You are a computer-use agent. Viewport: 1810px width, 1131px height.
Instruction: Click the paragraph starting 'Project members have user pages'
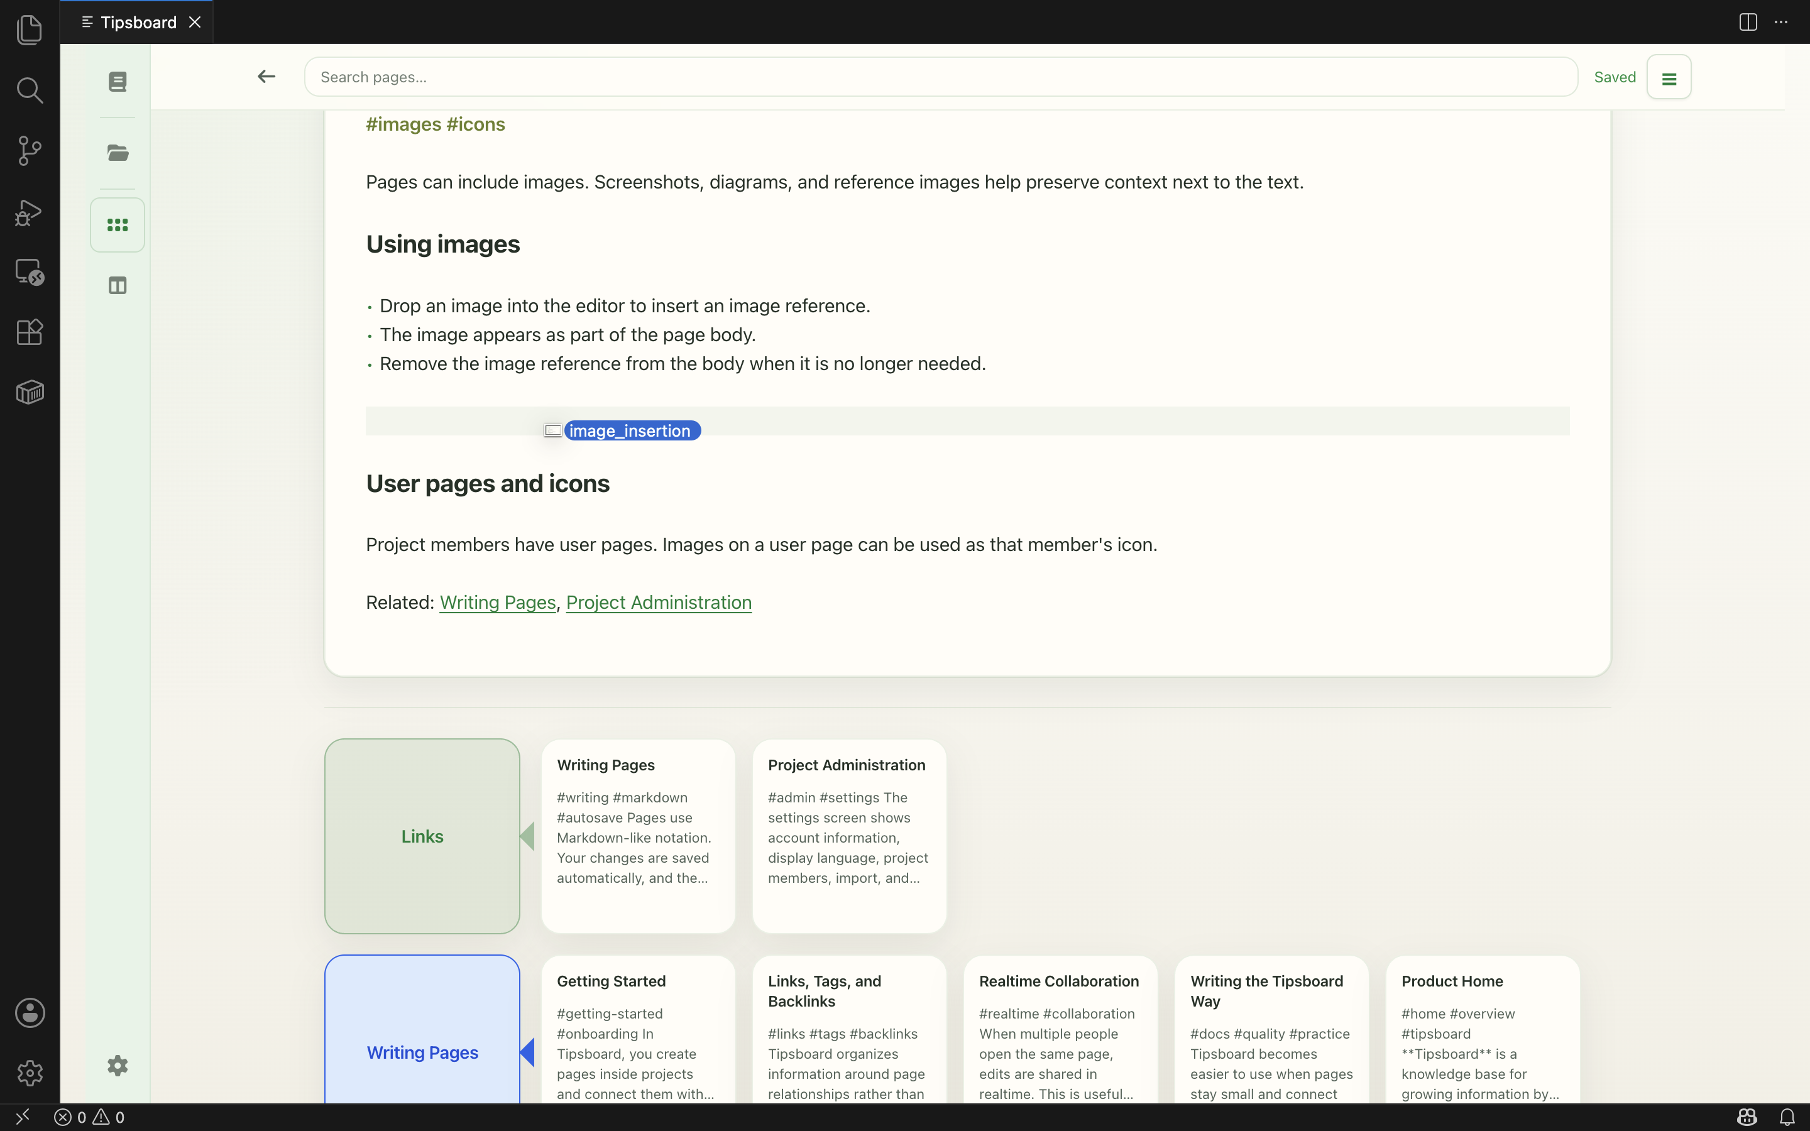coord(762,545)
